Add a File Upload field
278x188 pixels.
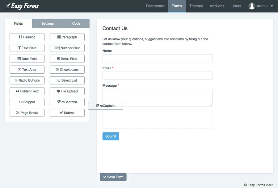coord(67,91)
